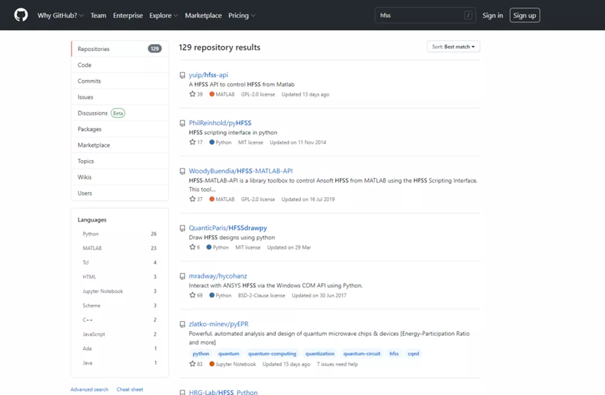The image size is (605, 395).
Task: Click the Sign up button
Action: [525, 15]
